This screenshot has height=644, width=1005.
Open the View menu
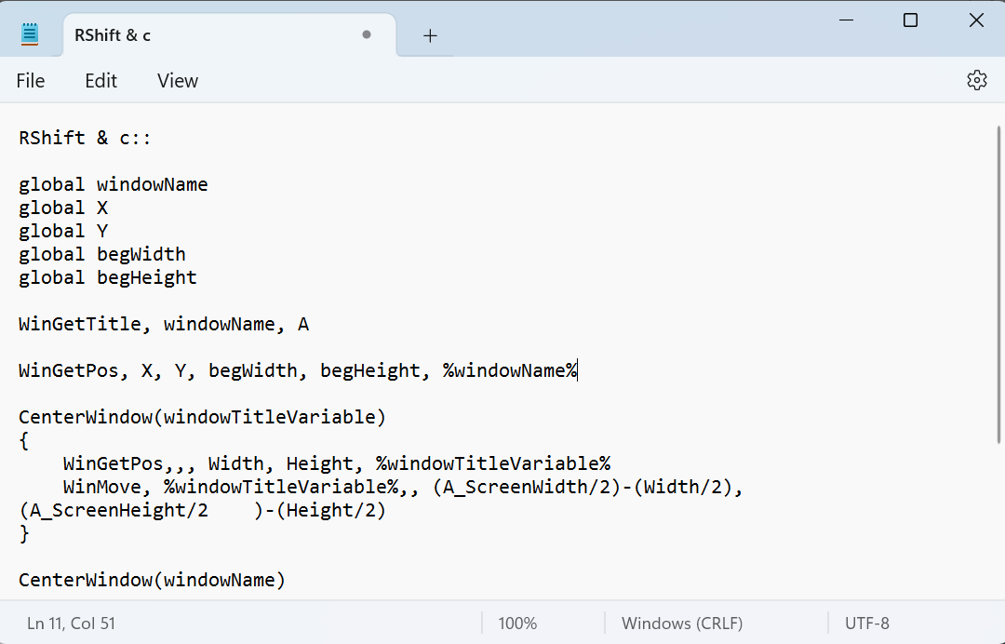pyautogui.click(x=177, y=81)
